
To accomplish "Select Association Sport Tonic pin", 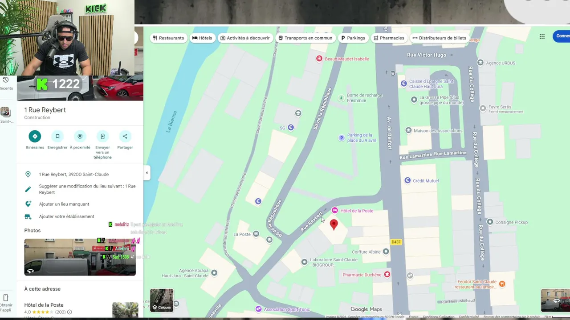I will pos(258,309).
